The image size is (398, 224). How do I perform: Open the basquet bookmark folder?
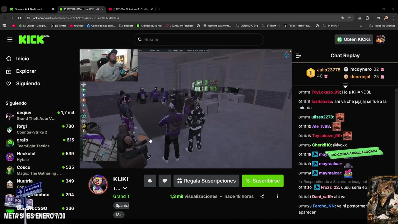126,26
